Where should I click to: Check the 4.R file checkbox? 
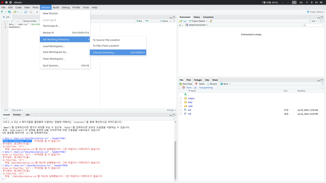coord(180,110)
